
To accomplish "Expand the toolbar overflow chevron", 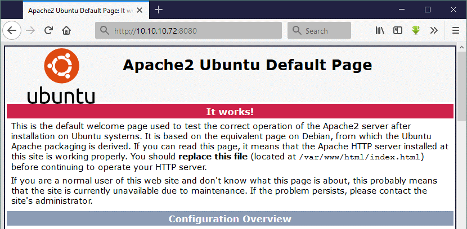I will (434, 30).
